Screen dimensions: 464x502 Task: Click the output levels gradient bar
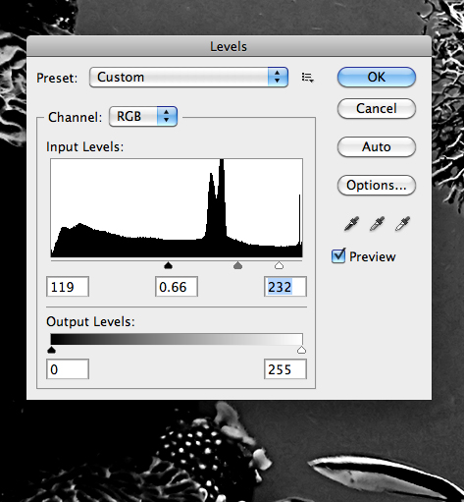pos(177,339)
